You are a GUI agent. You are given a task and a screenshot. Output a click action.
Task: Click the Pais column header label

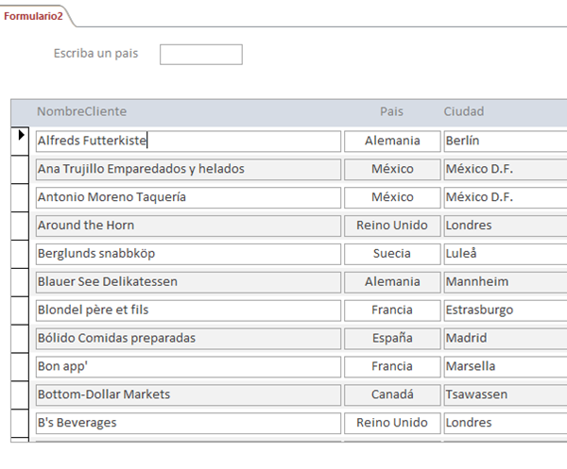391,111
